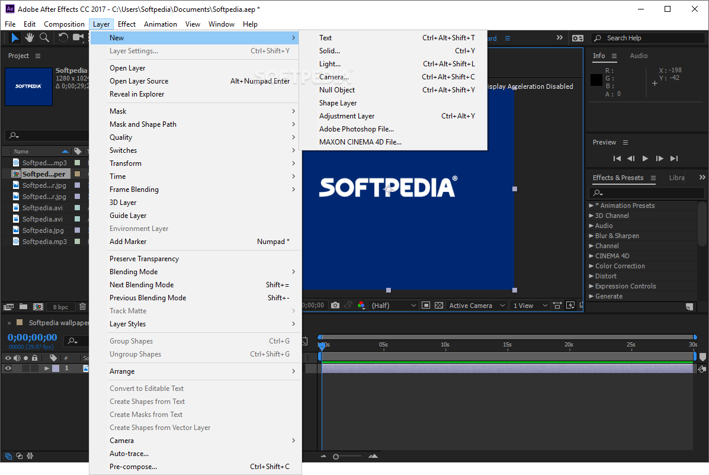709x475 pixels.
Task: Expand the 3D Channel effects category
Action: click(x=592, y=216)
